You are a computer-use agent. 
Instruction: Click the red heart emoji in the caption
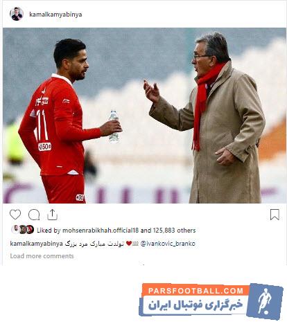point(129,244)
